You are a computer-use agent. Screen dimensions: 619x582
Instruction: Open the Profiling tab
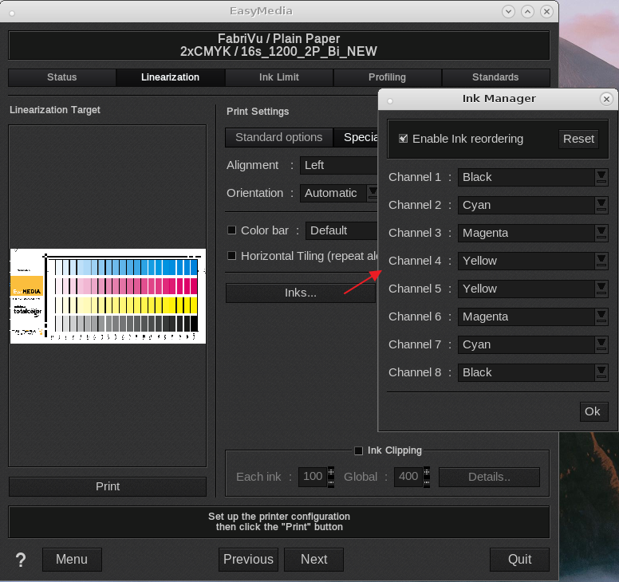tap(387, 77)
